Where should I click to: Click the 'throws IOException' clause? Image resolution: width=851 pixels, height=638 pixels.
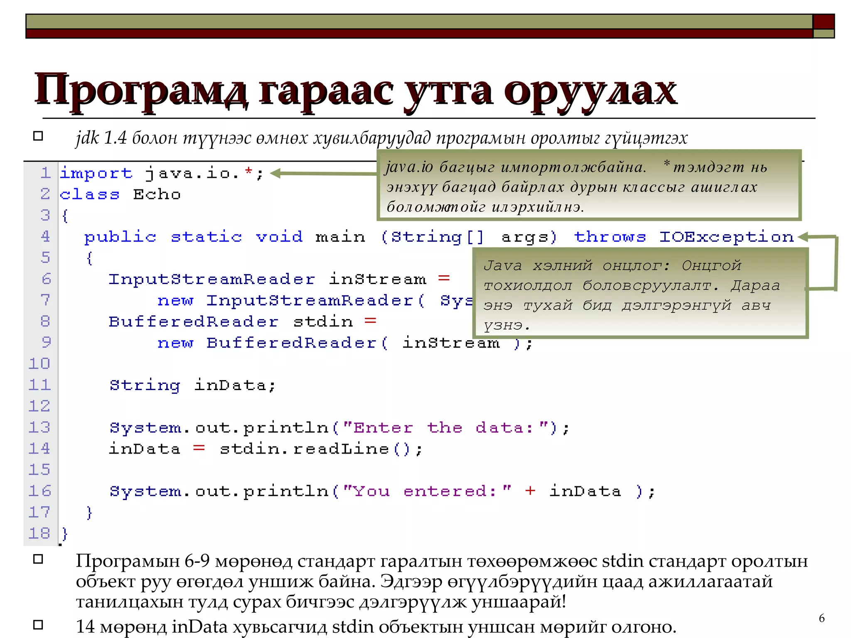684,237
